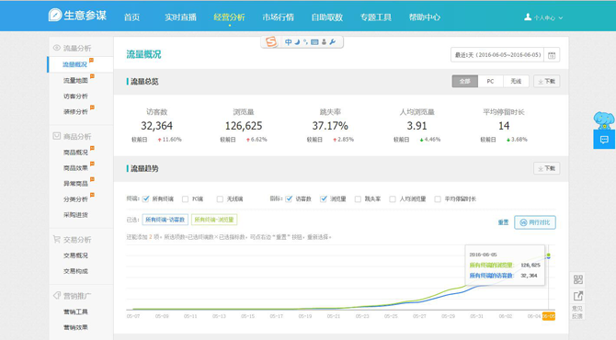Check the PC端 checkbox
The image size is (616, 340).
[x=185, y=199]
